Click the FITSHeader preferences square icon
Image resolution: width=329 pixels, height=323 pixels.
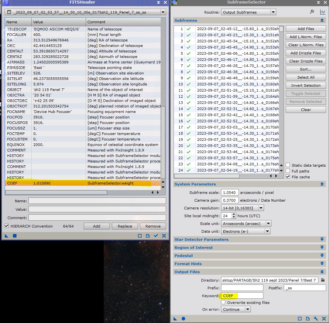click(140, 236)
